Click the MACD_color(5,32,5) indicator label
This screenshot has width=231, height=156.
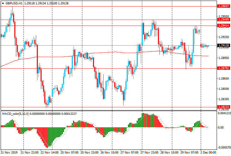[x=16, y=114]
